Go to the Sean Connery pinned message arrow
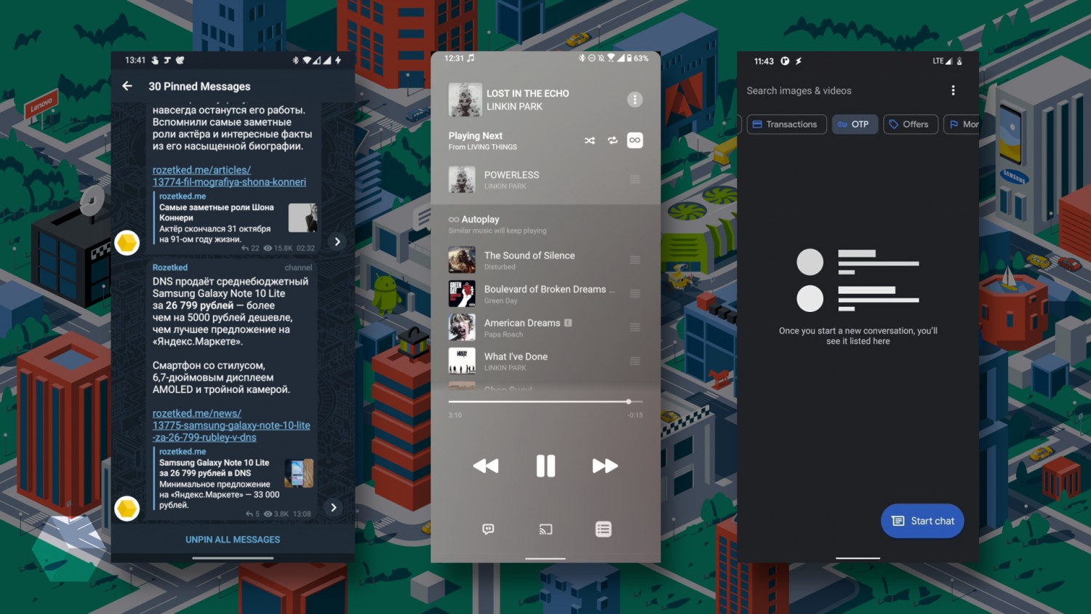Viewport: 1091px width, 614px height. coord(337,242)
